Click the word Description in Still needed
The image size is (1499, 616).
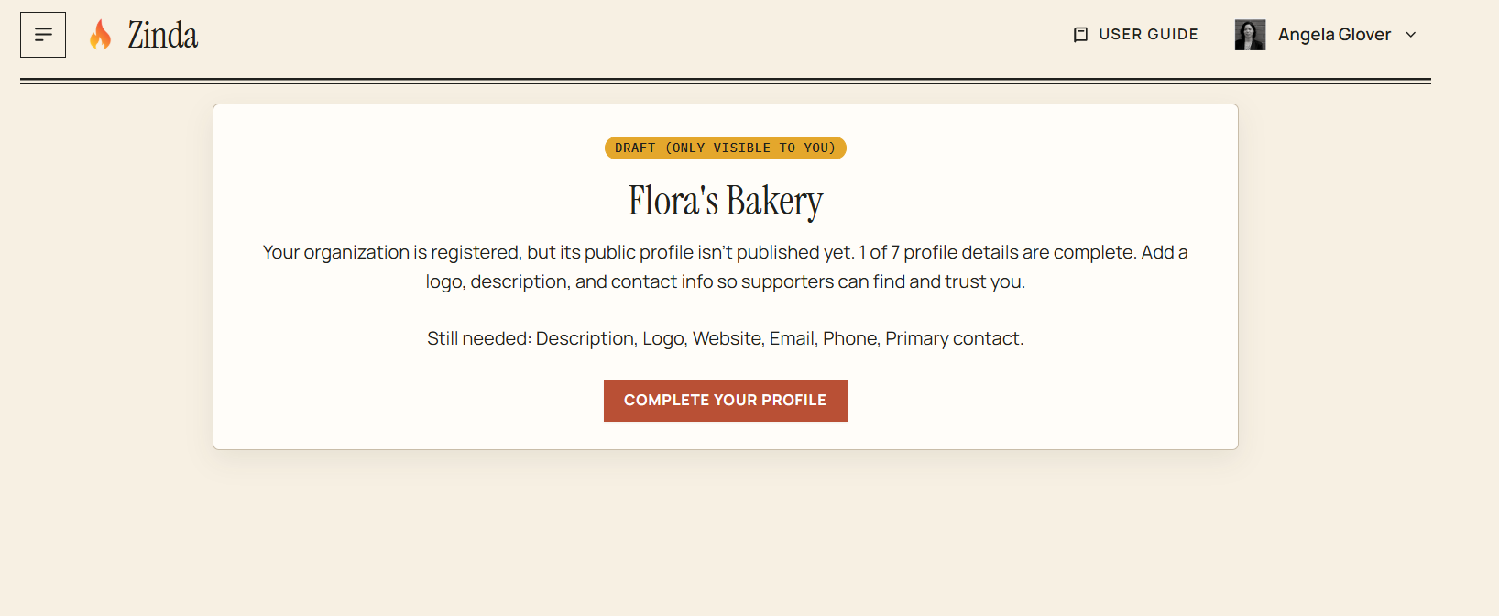point(585,338)
